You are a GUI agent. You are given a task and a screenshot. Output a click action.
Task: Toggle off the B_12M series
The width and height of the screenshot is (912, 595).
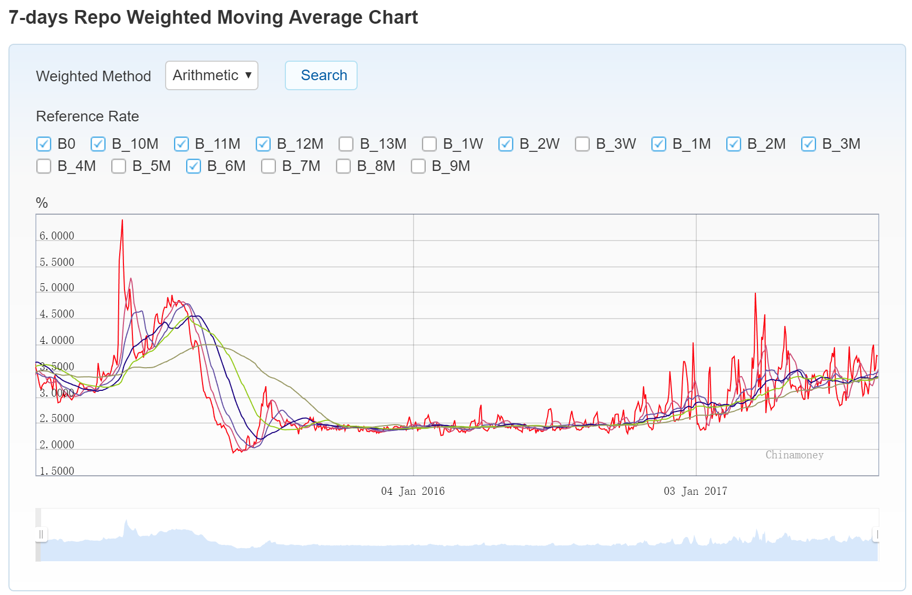(x=263, y=144)
